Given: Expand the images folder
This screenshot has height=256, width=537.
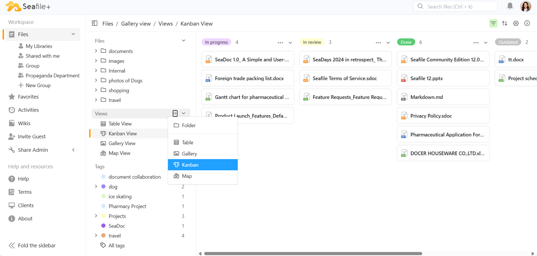Looking at the screenshot, I should (x=96, y=61).
